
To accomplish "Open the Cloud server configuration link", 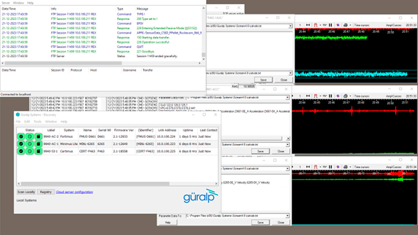I will coord(74,192).
